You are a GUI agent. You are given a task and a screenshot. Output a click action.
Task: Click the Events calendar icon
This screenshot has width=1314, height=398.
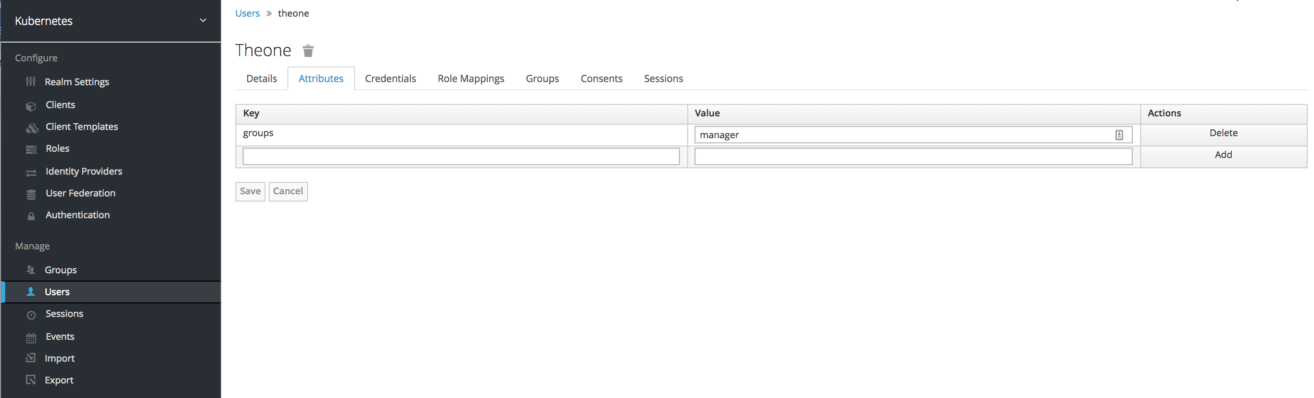(31, 338)
